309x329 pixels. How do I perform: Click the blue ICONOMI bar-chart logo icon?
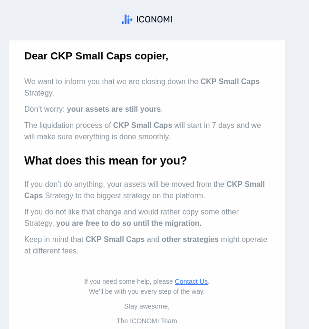(x=127, y=19)
